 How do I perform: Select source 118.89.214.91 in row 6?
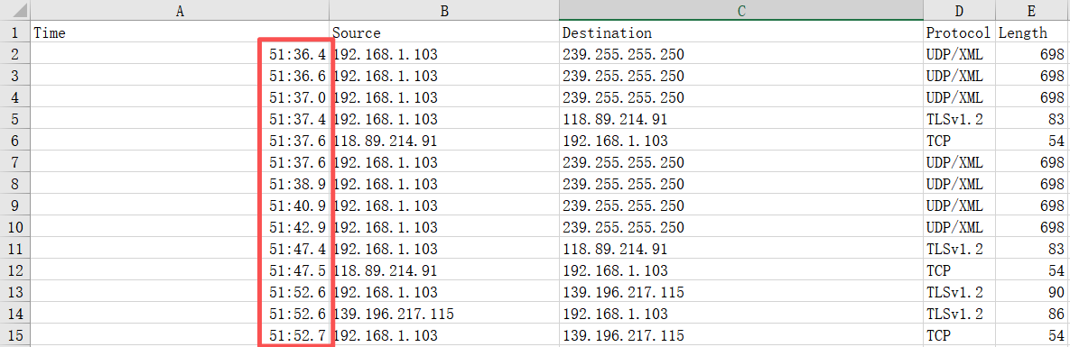point(444,141)
